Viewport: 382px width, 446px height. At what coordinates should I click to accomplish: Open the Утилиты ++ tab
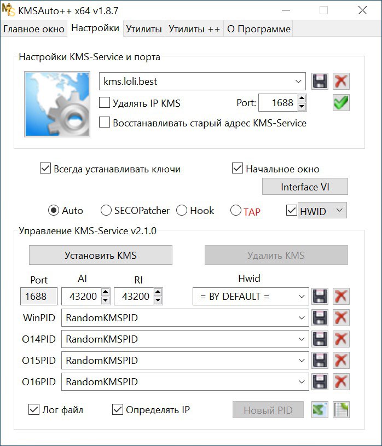coord(194,29)
